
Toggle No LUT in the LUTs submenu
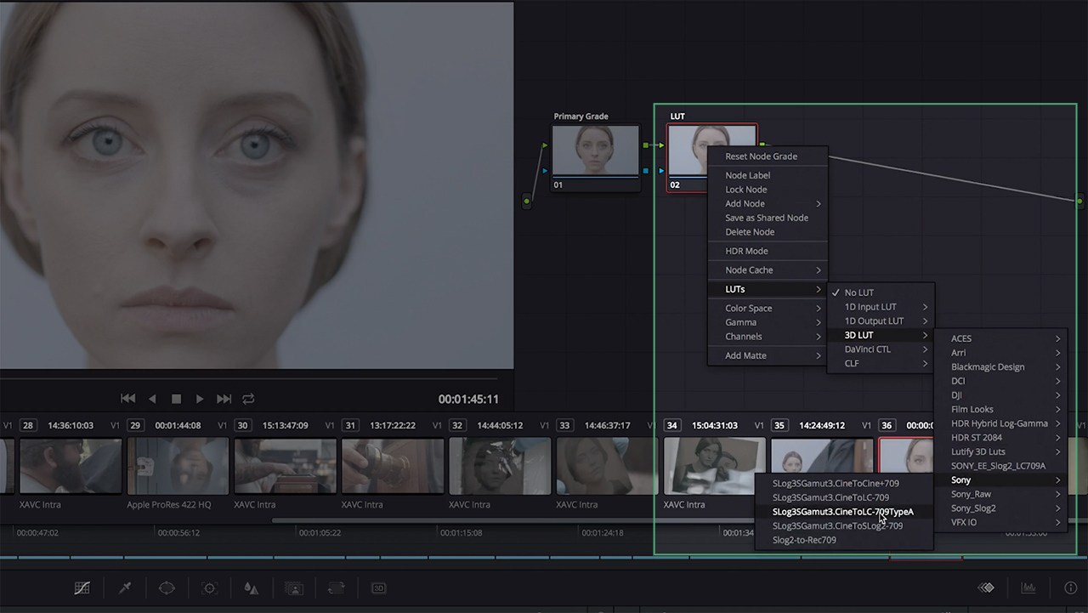pos(861,292)
